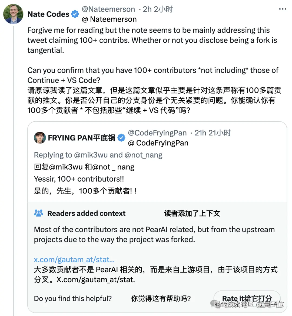292x316 pixels.
Task: Open the three-dot more options menu
Action: coord(282,9)
